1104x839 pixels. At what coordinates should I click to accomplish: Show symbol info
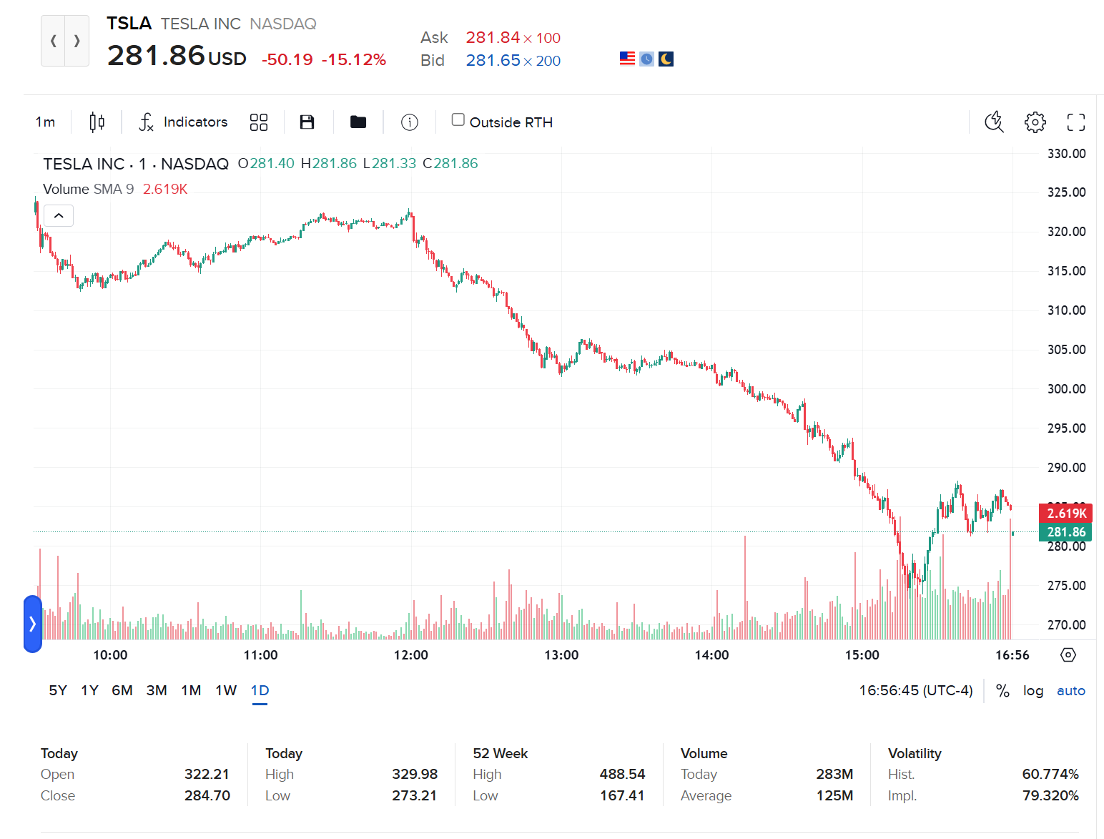[x=410, y=122]
